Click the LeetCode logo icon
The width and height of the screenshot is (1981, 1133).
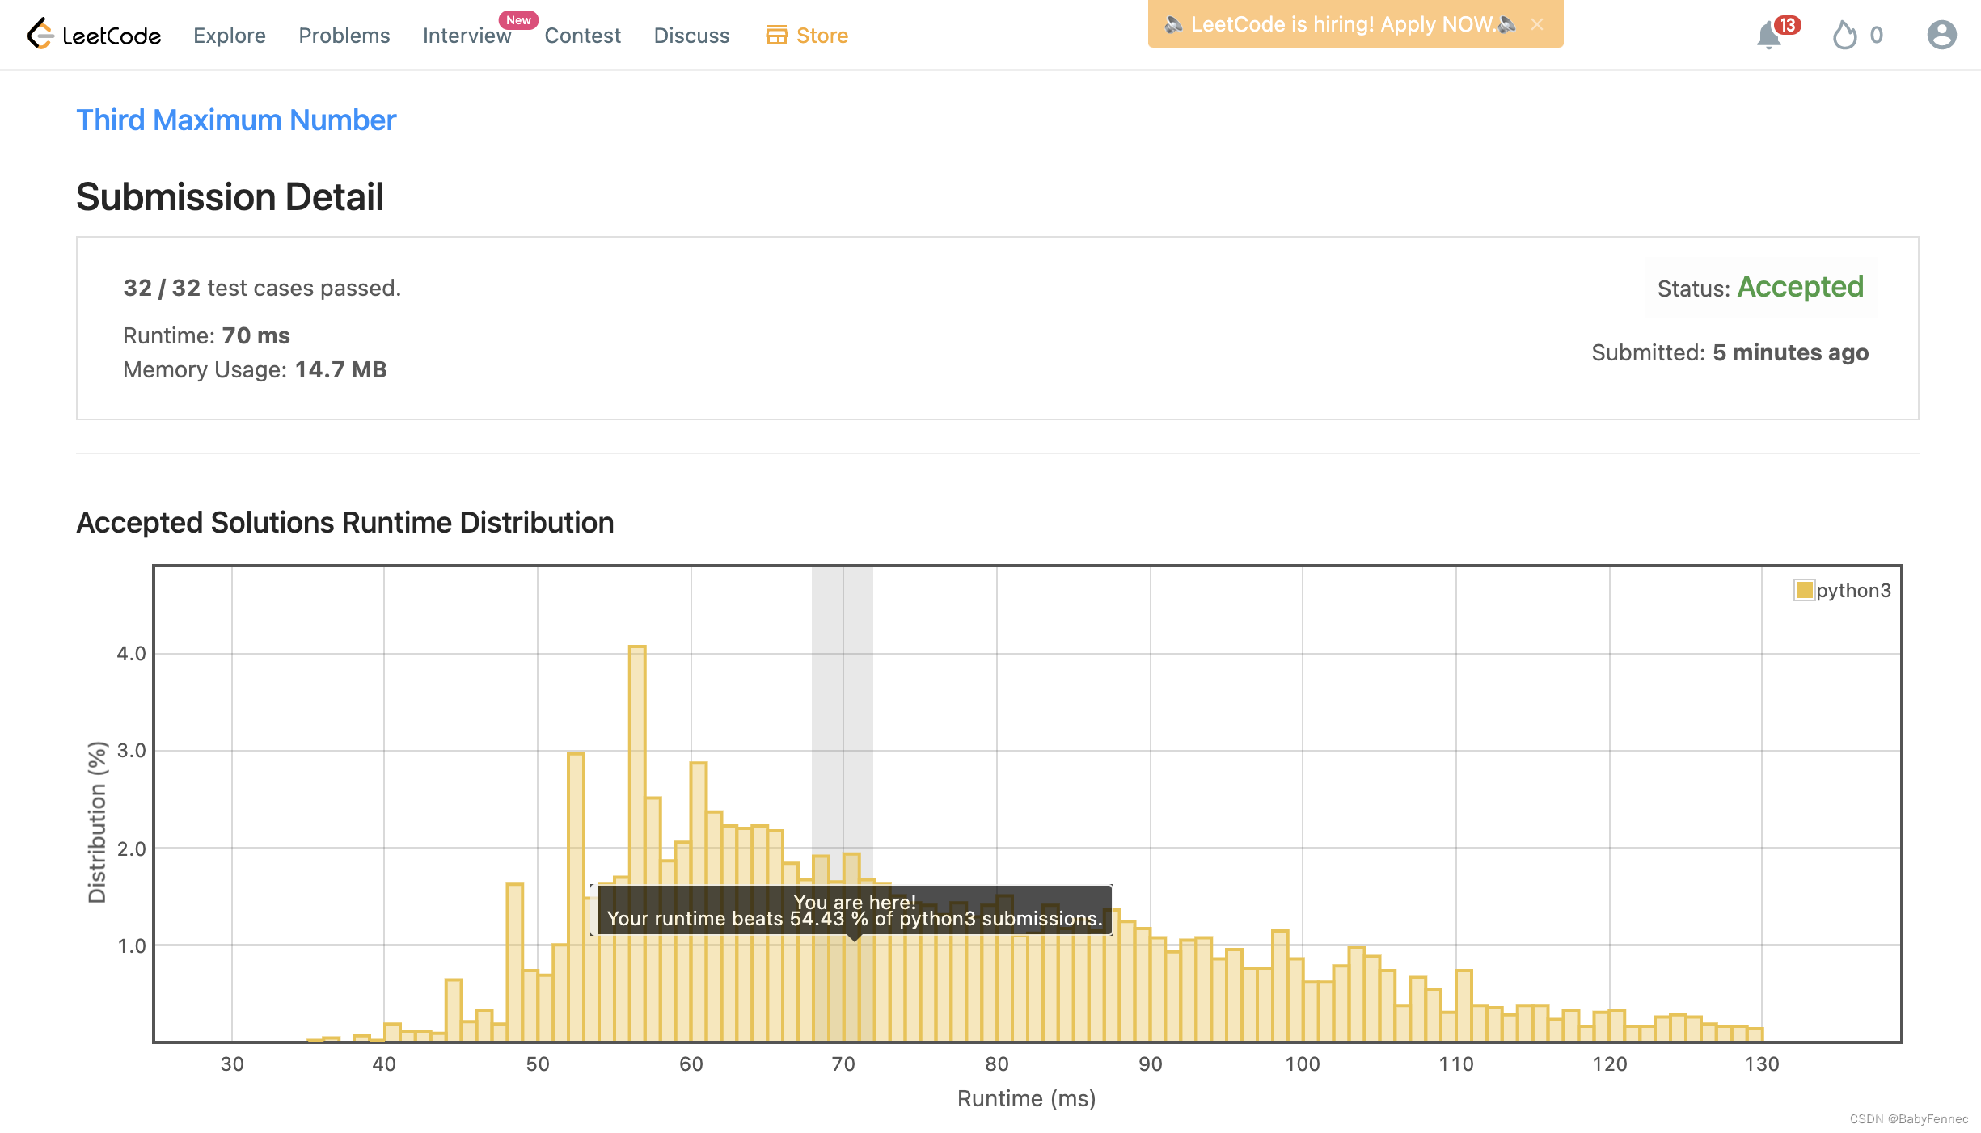click(40, 35)
